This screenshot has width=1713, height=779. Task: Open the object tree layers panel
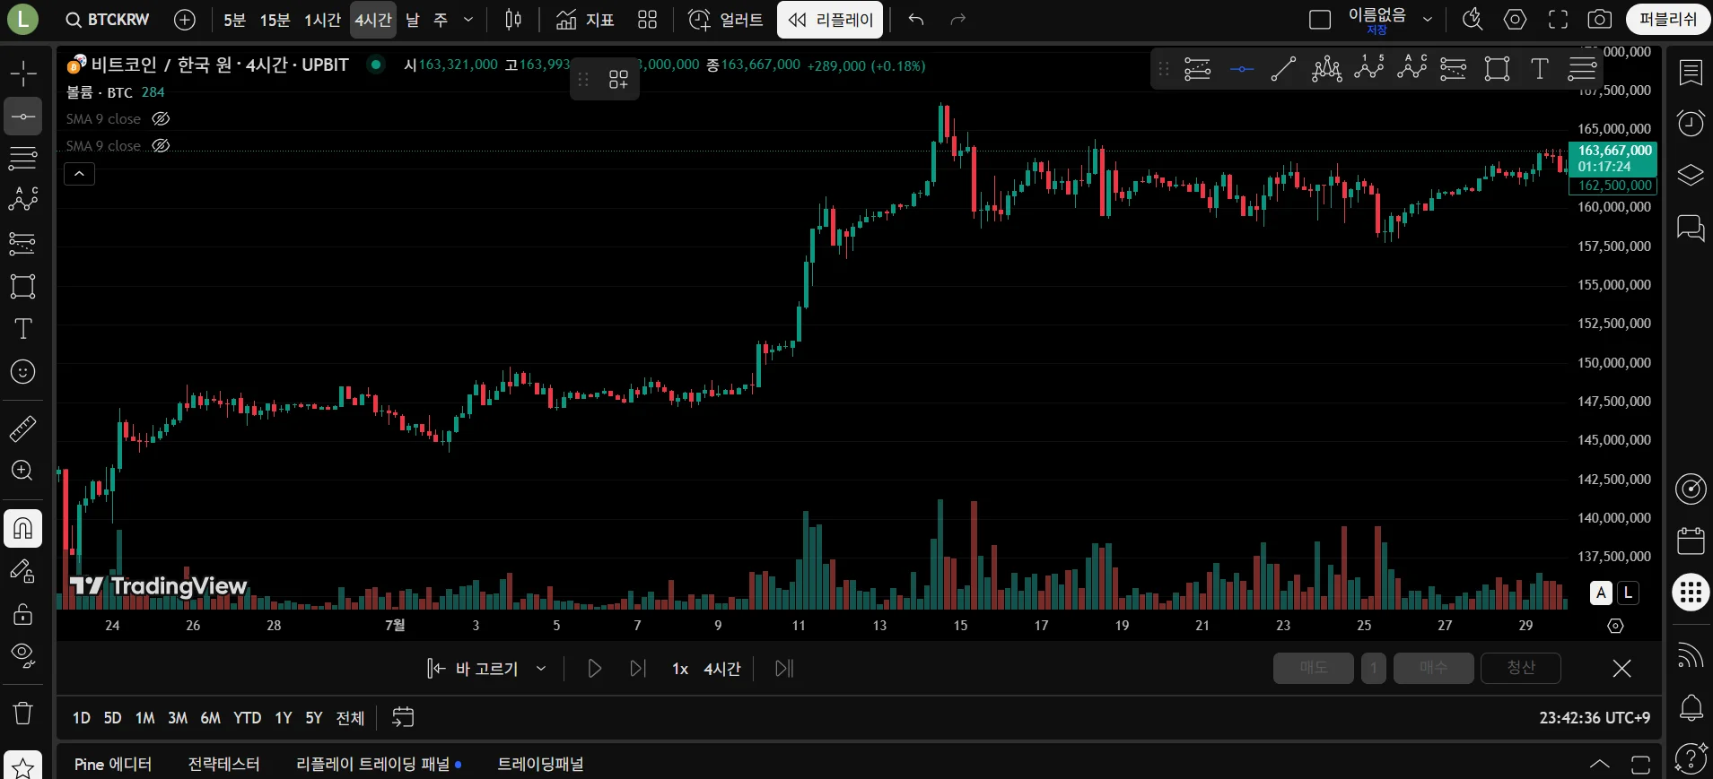coord(1691,175)
